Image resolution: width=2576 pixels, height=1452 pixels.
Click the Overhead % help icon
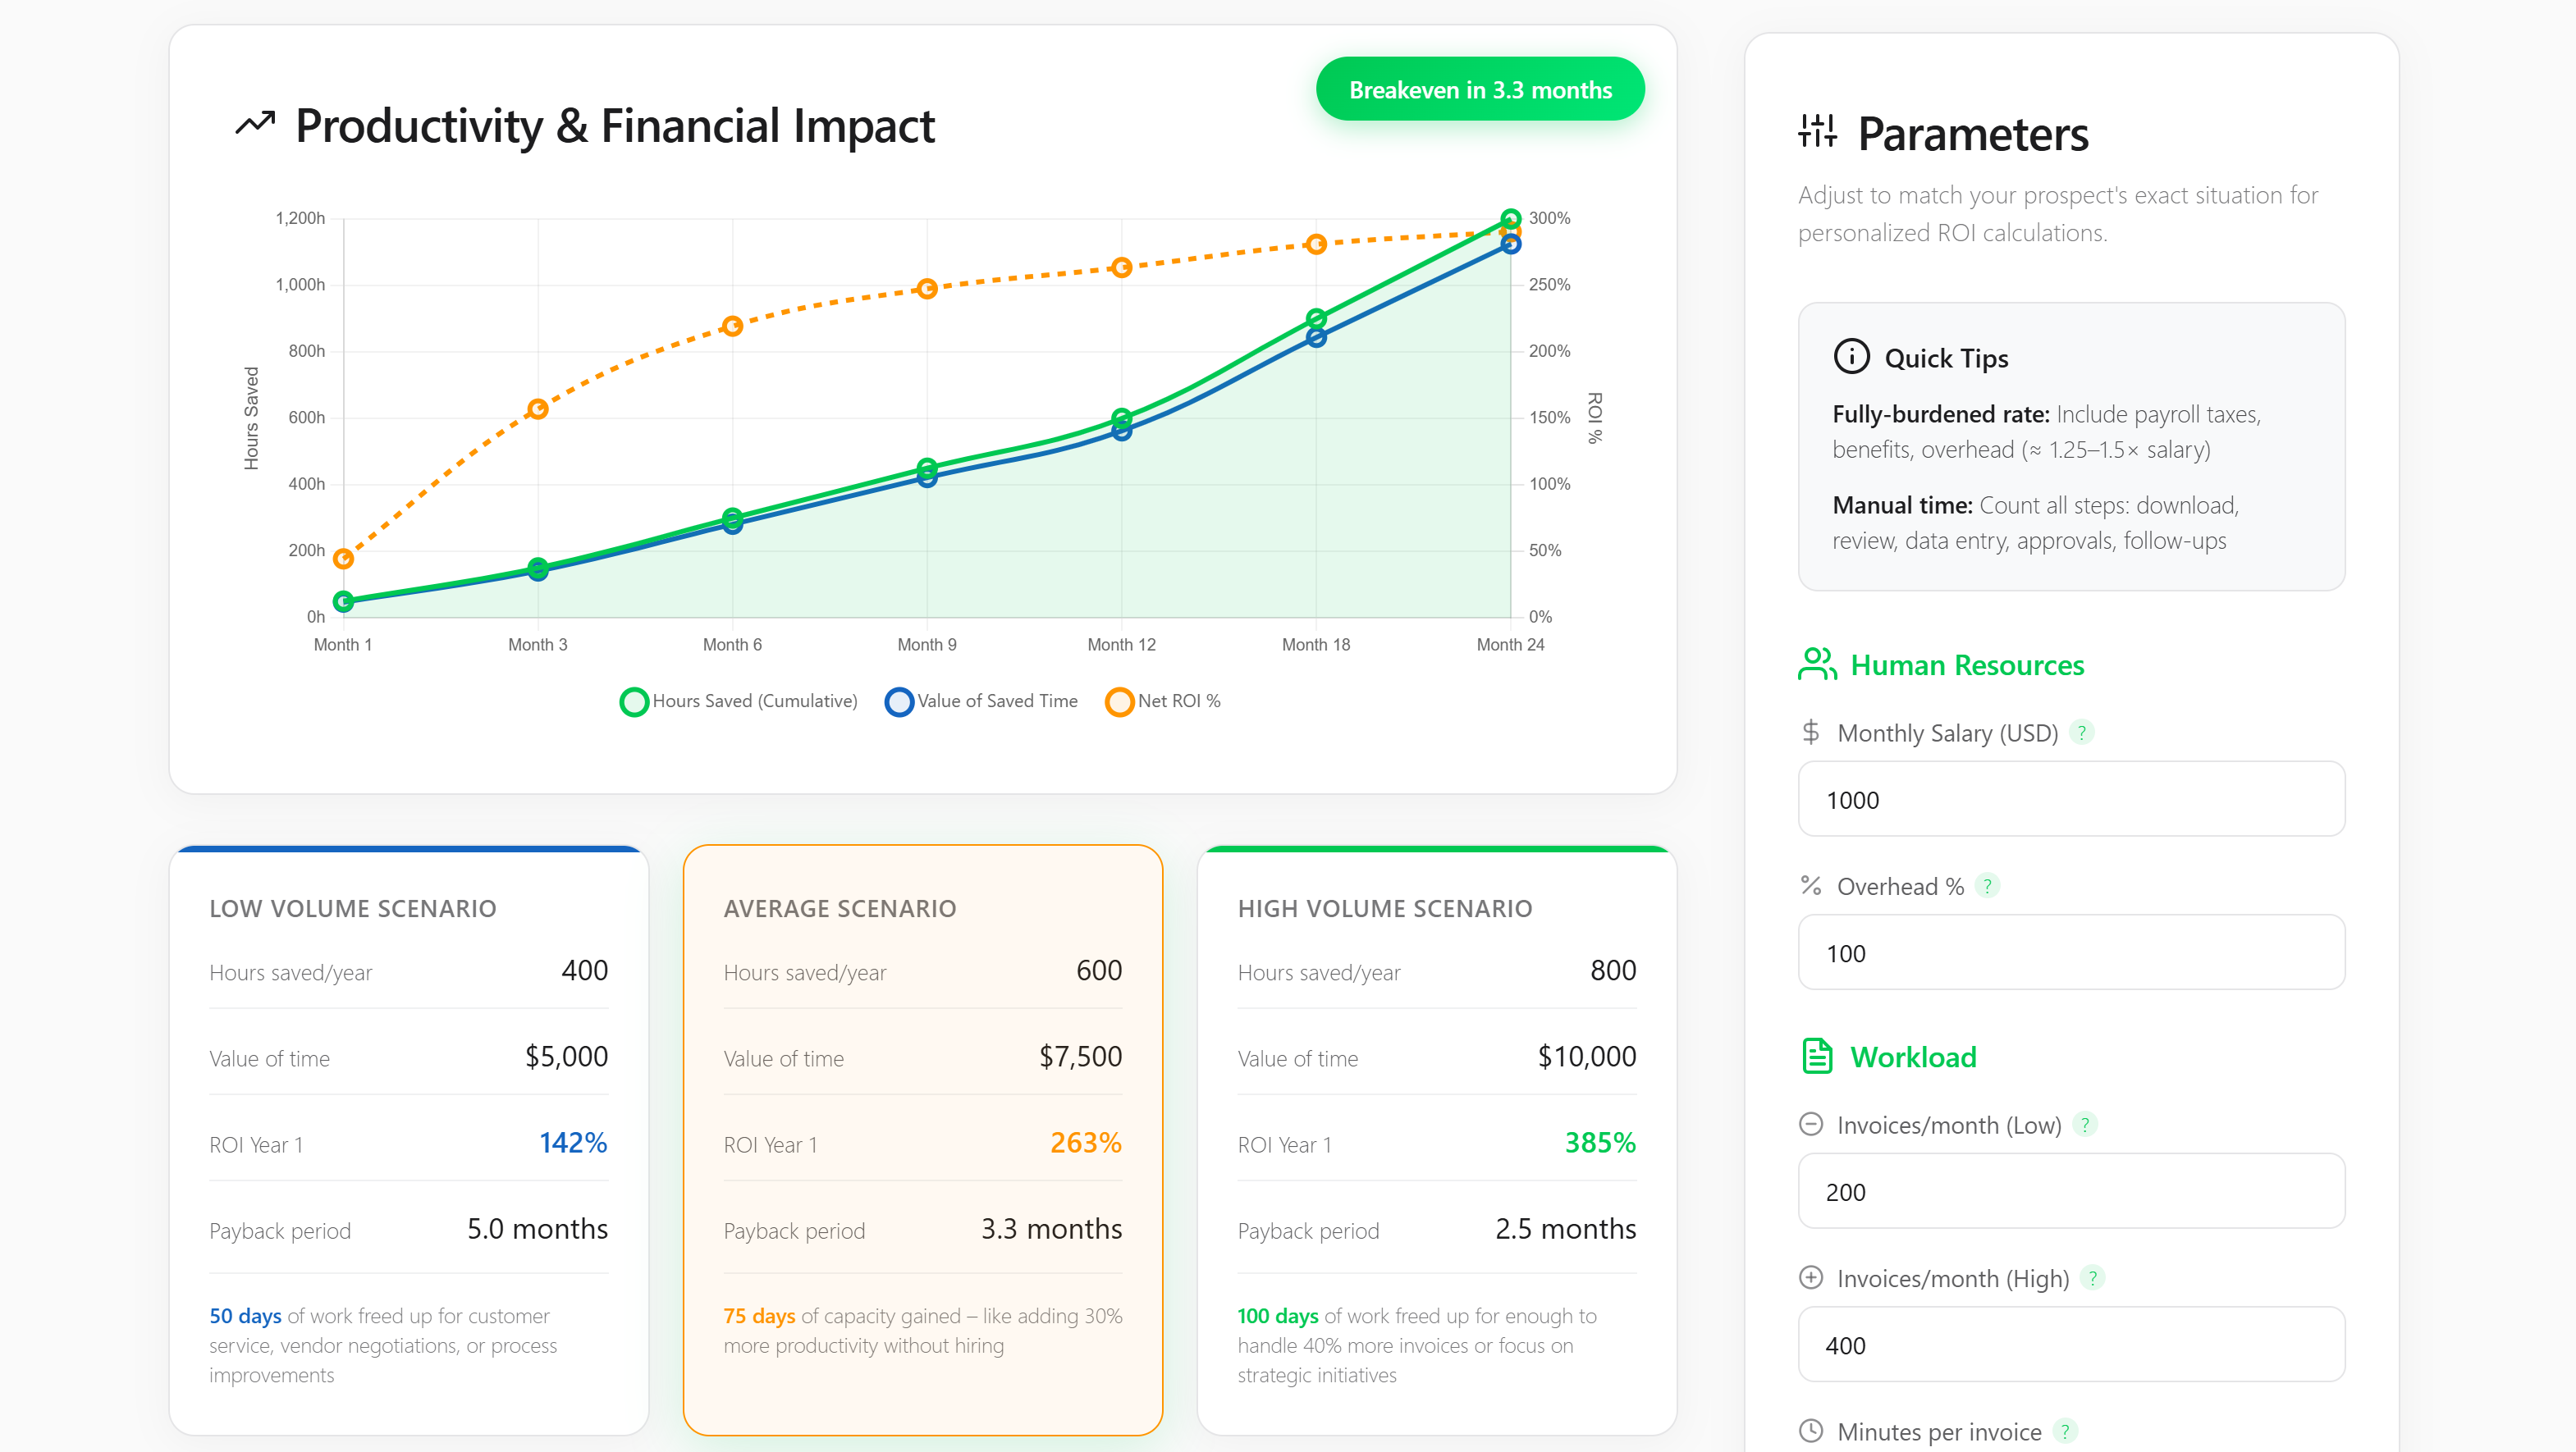(1987, 885)
